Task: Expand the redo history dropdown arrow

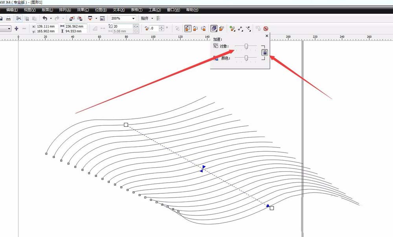Action: click(x=63, y=19)
